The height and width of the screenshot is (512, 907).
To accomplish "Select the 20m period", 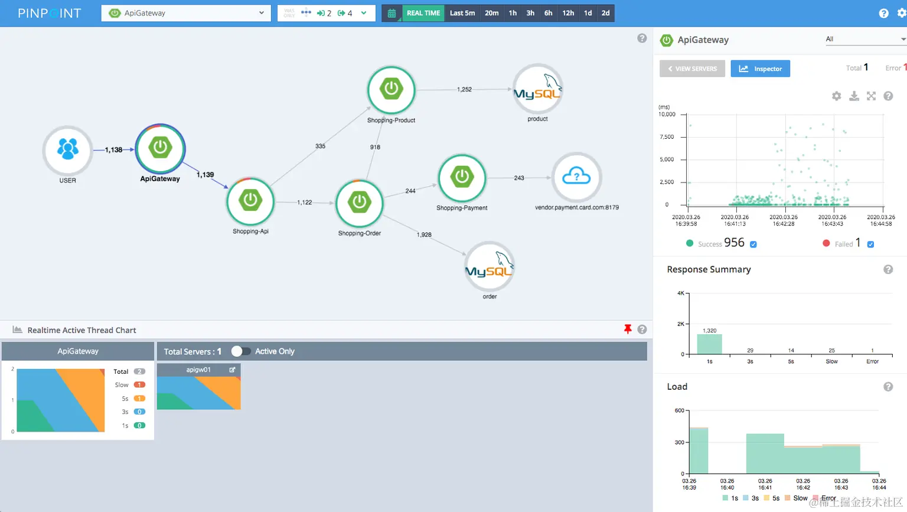I will (492, 13).
